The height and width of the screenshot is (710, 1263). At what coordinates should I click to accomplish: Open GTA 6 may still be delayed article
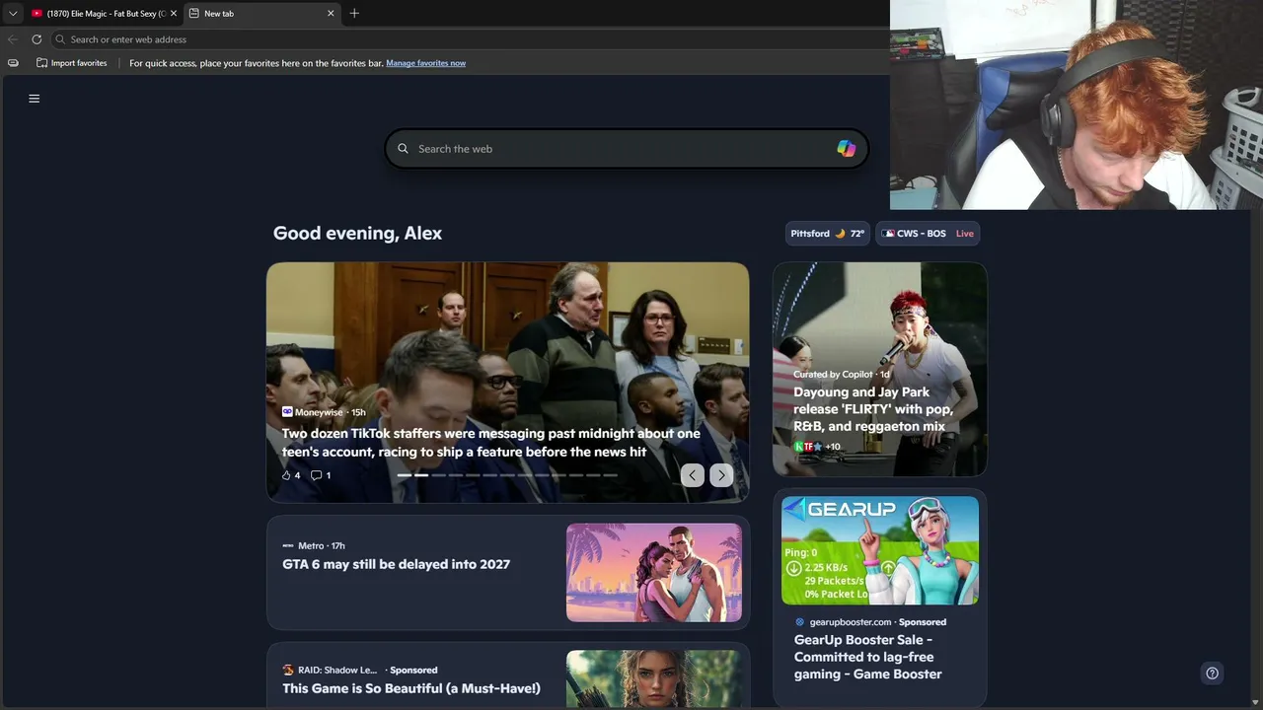point(397,564)
